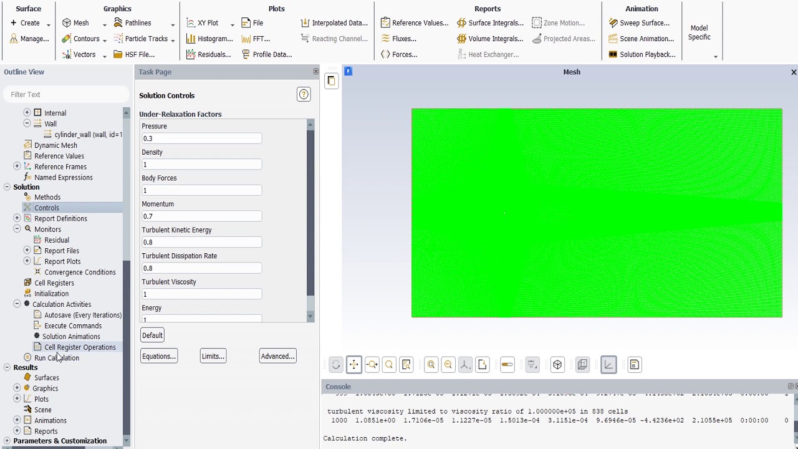Expand the Report Files node

27,250
